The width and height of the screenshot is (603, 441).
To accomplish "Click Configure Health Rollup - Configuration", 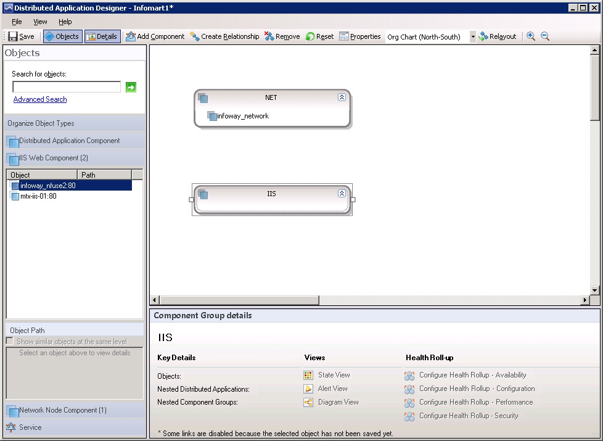I will coord(477,389).
